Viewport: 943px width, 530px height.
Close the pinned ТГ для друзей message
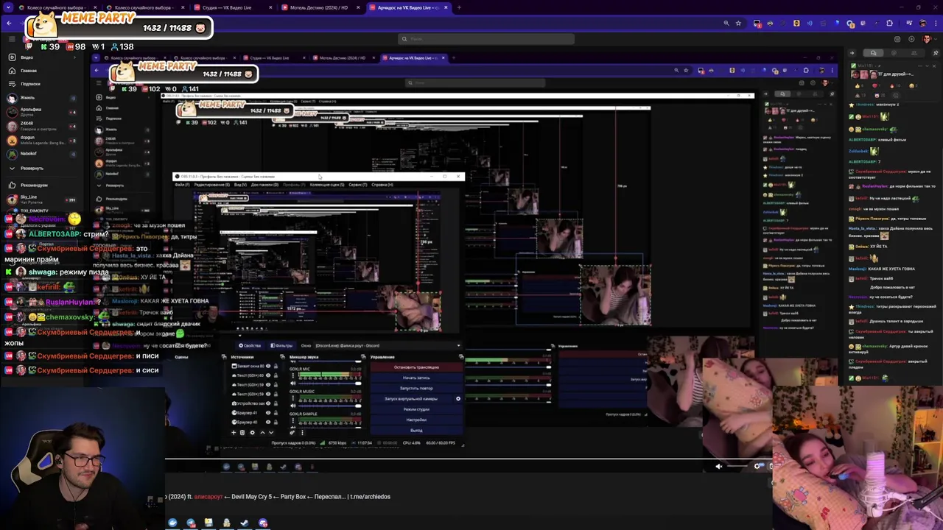point(934,68)
